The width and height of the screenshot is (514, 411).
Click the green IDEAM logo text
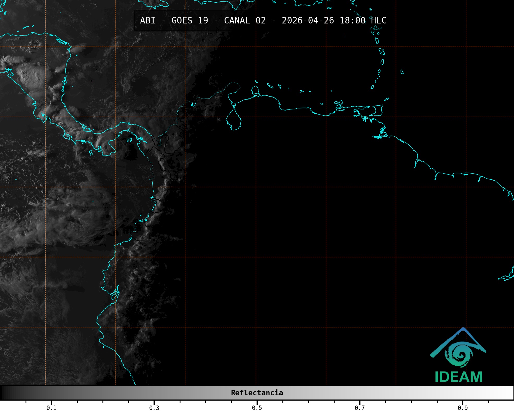(x=458, y=377)
